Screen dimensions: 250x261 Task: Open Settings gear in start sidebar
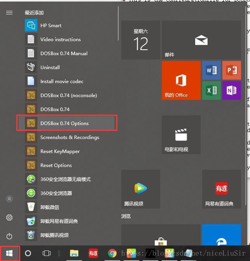[9, 217]
